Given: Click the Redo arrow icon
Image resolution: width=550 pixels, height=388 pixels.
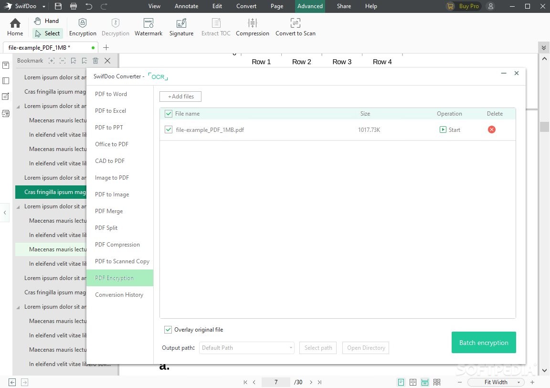Looking at the screenshot, I should [104, 6].
